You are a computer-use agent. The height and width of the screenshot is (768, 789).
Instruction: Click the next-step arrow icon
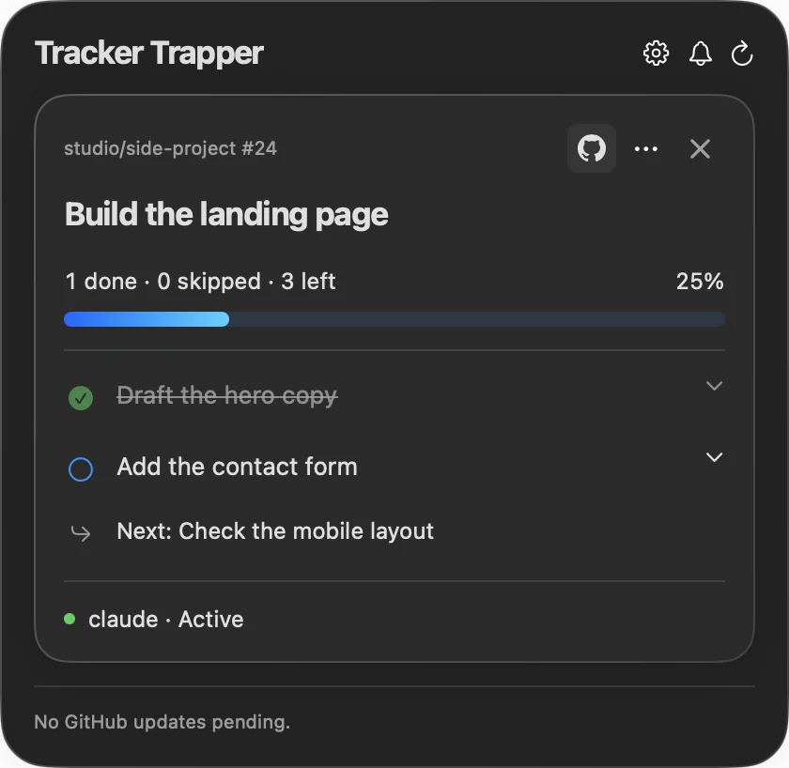coord(81,532)
